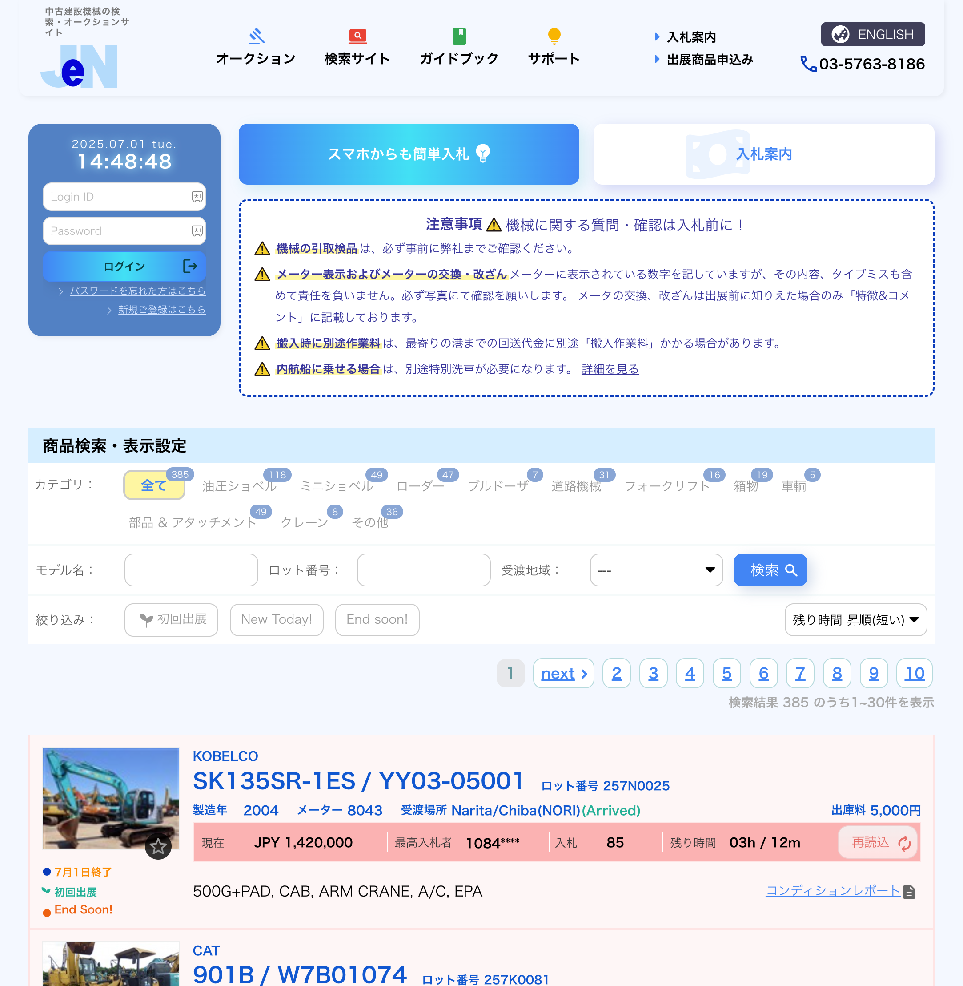Click the モデル名 input field
The width and height of the screenshot is (963, 986).
[191, 570]
